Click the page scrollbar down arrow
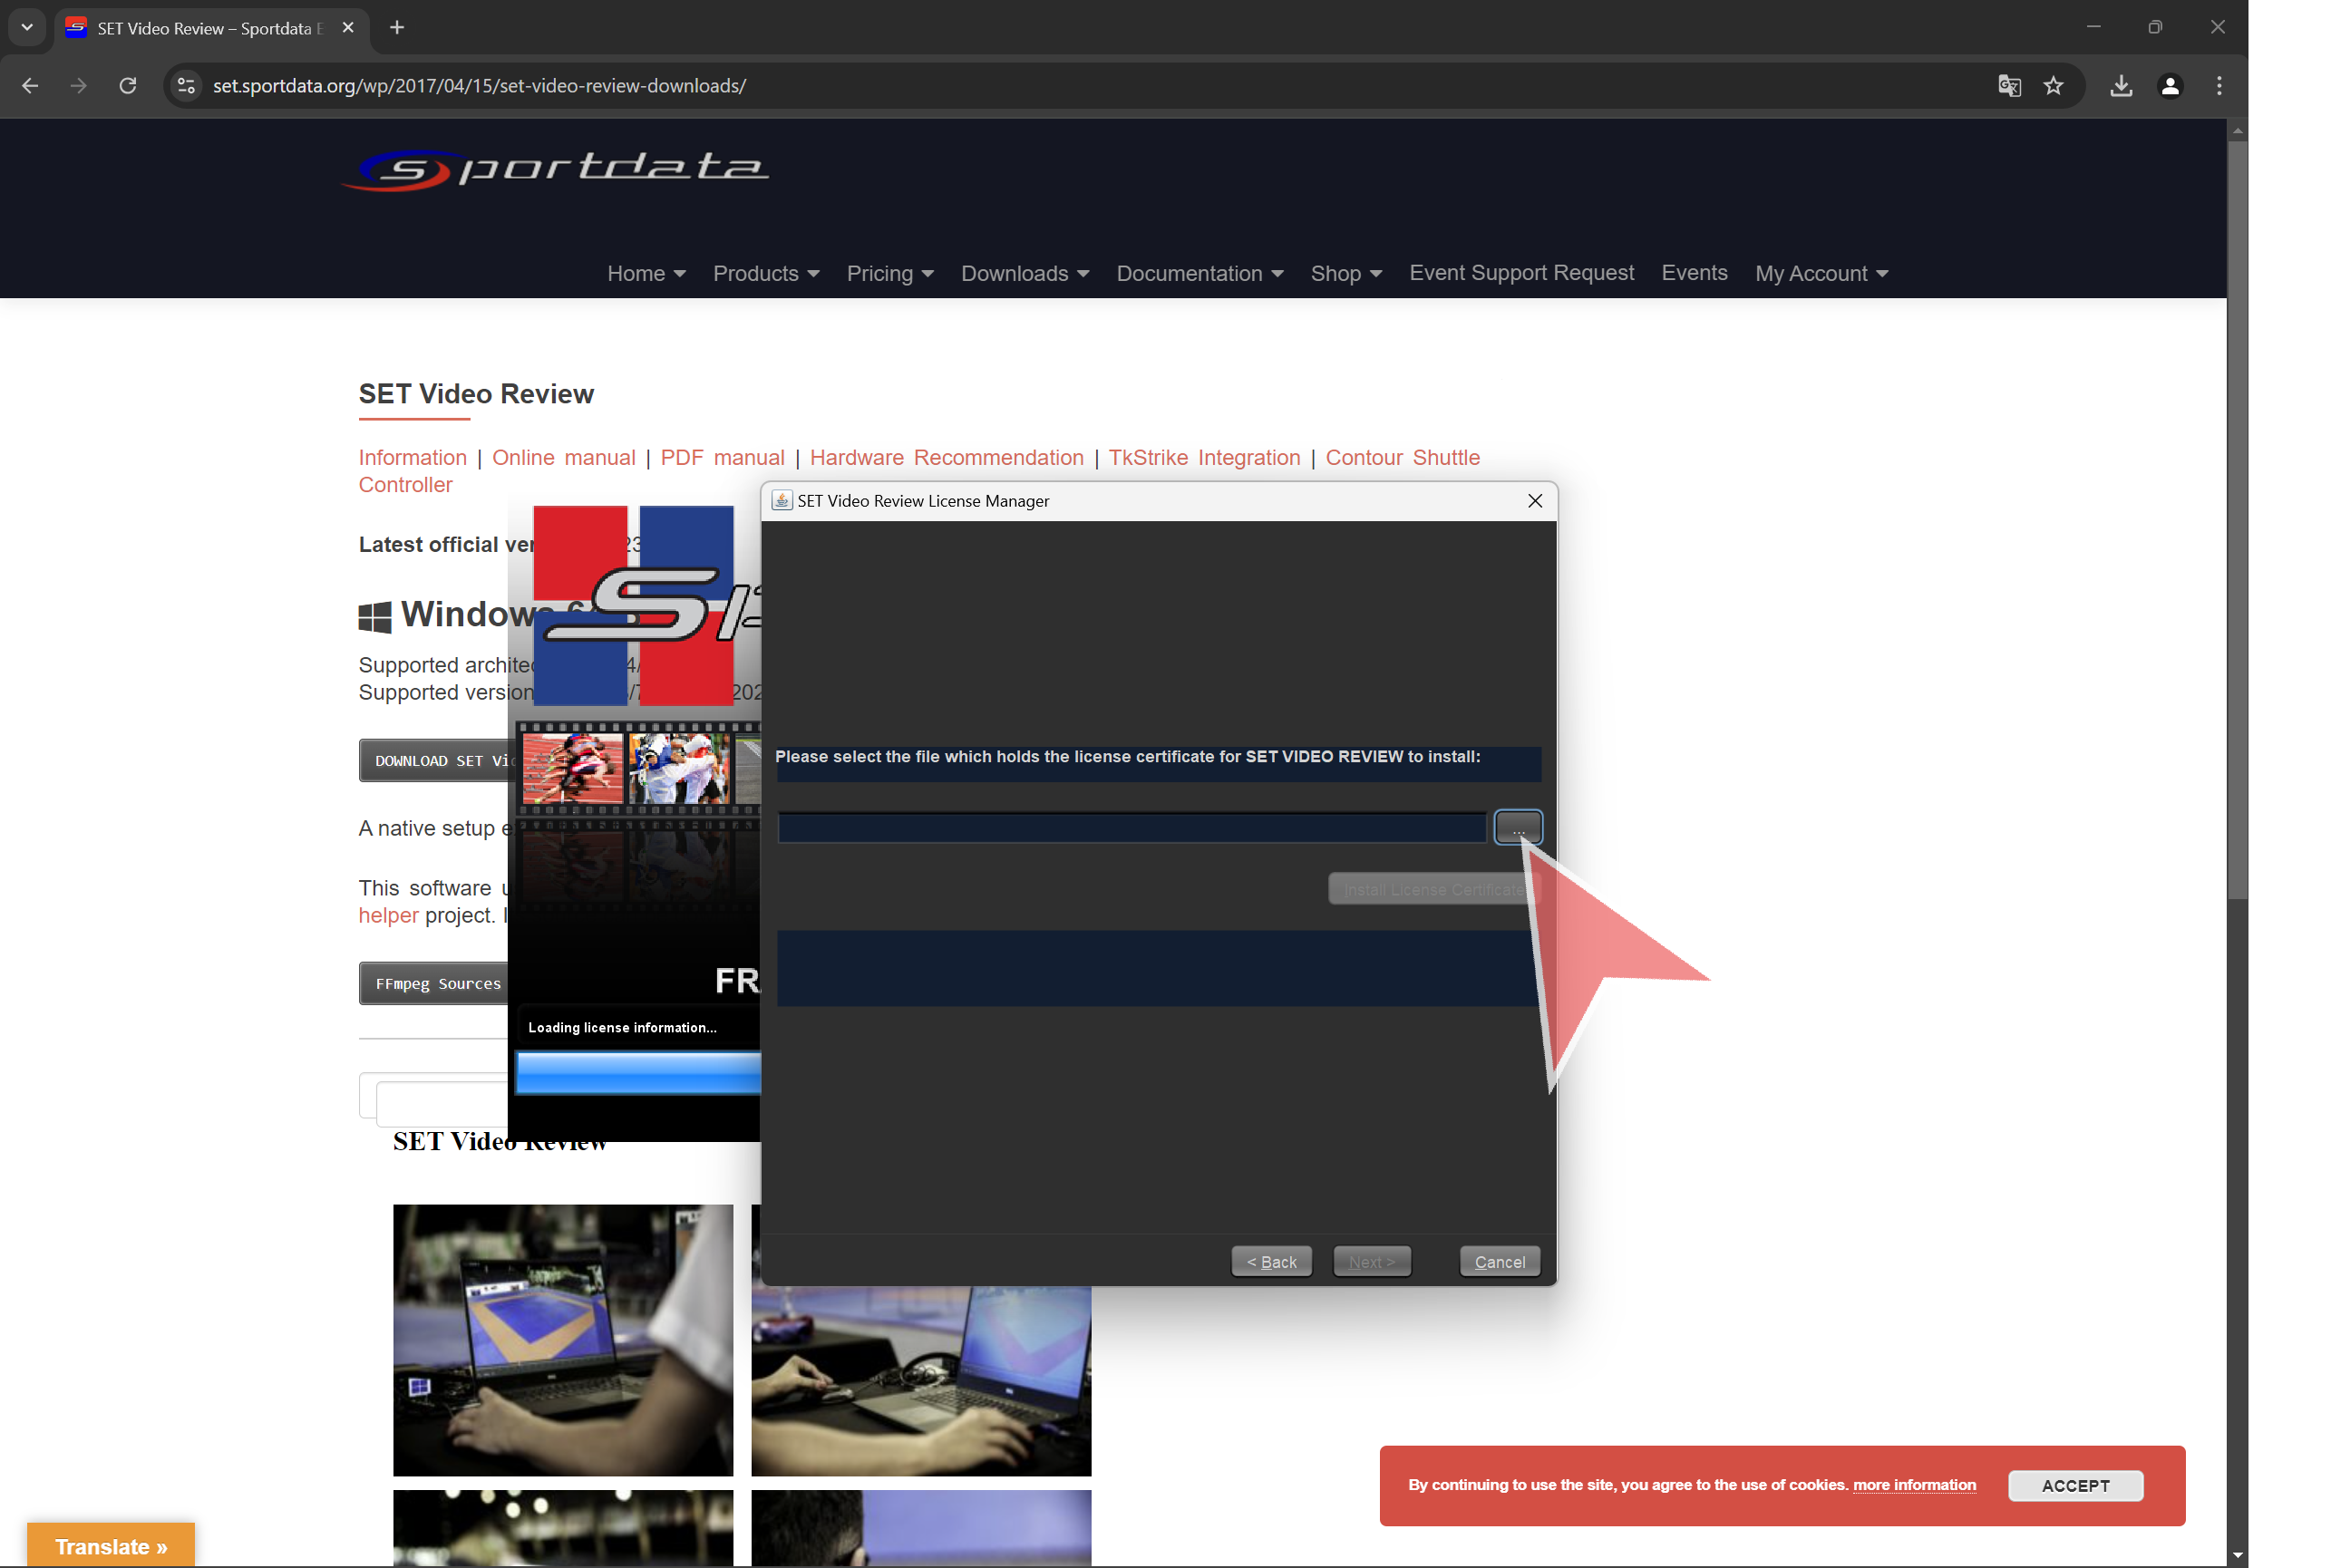The width and height of the screenshot is (2331, 1568). (x=2237, y=1555)
